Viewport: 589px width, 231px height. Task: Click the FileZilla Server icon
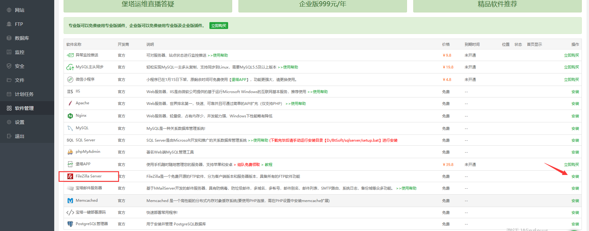click(70, 176)
